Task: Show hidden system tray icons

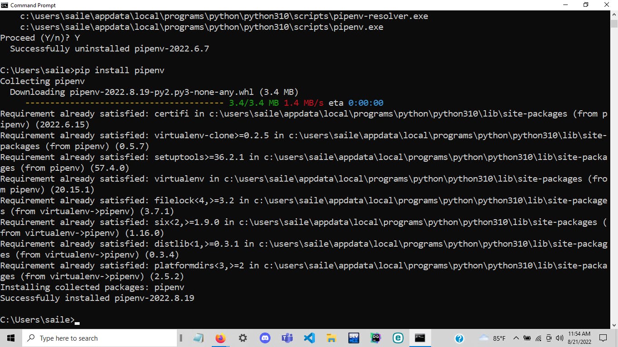Action: tap(516, 338)
